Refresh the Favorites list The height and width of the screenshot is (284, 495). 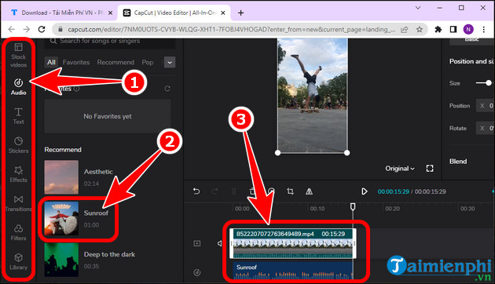[167, 89]
